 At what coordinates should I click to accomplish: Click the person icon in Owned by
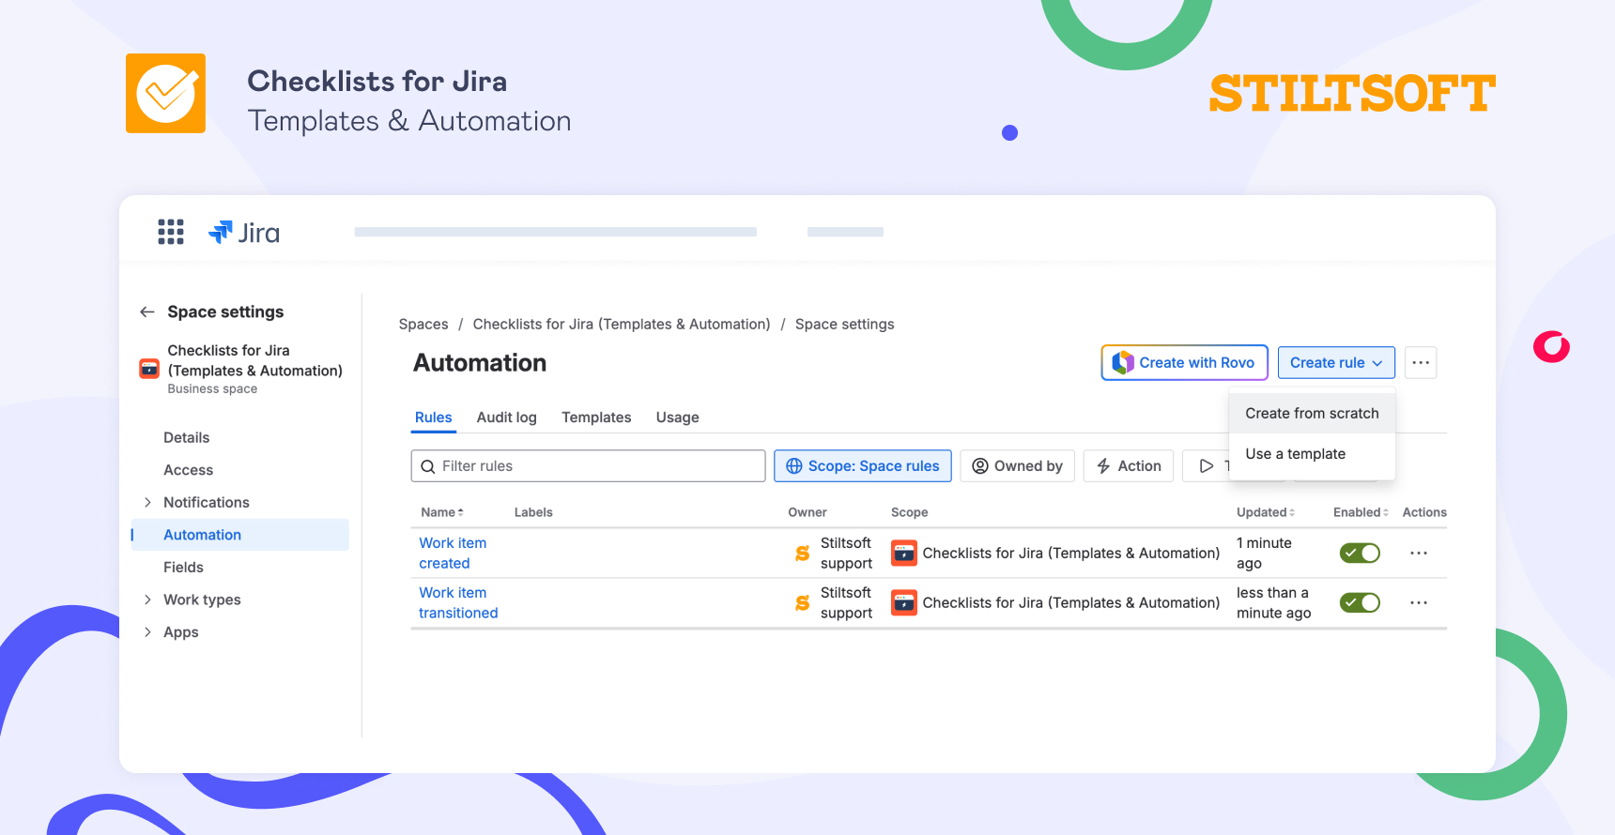point(980,466)
